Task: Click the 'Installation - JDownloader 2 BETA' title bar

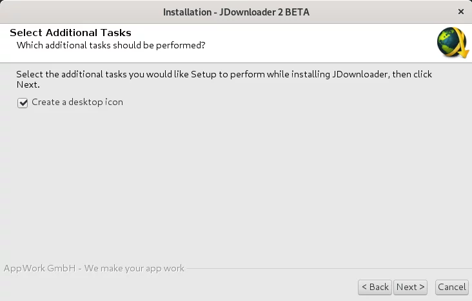Action: (236, 12)
